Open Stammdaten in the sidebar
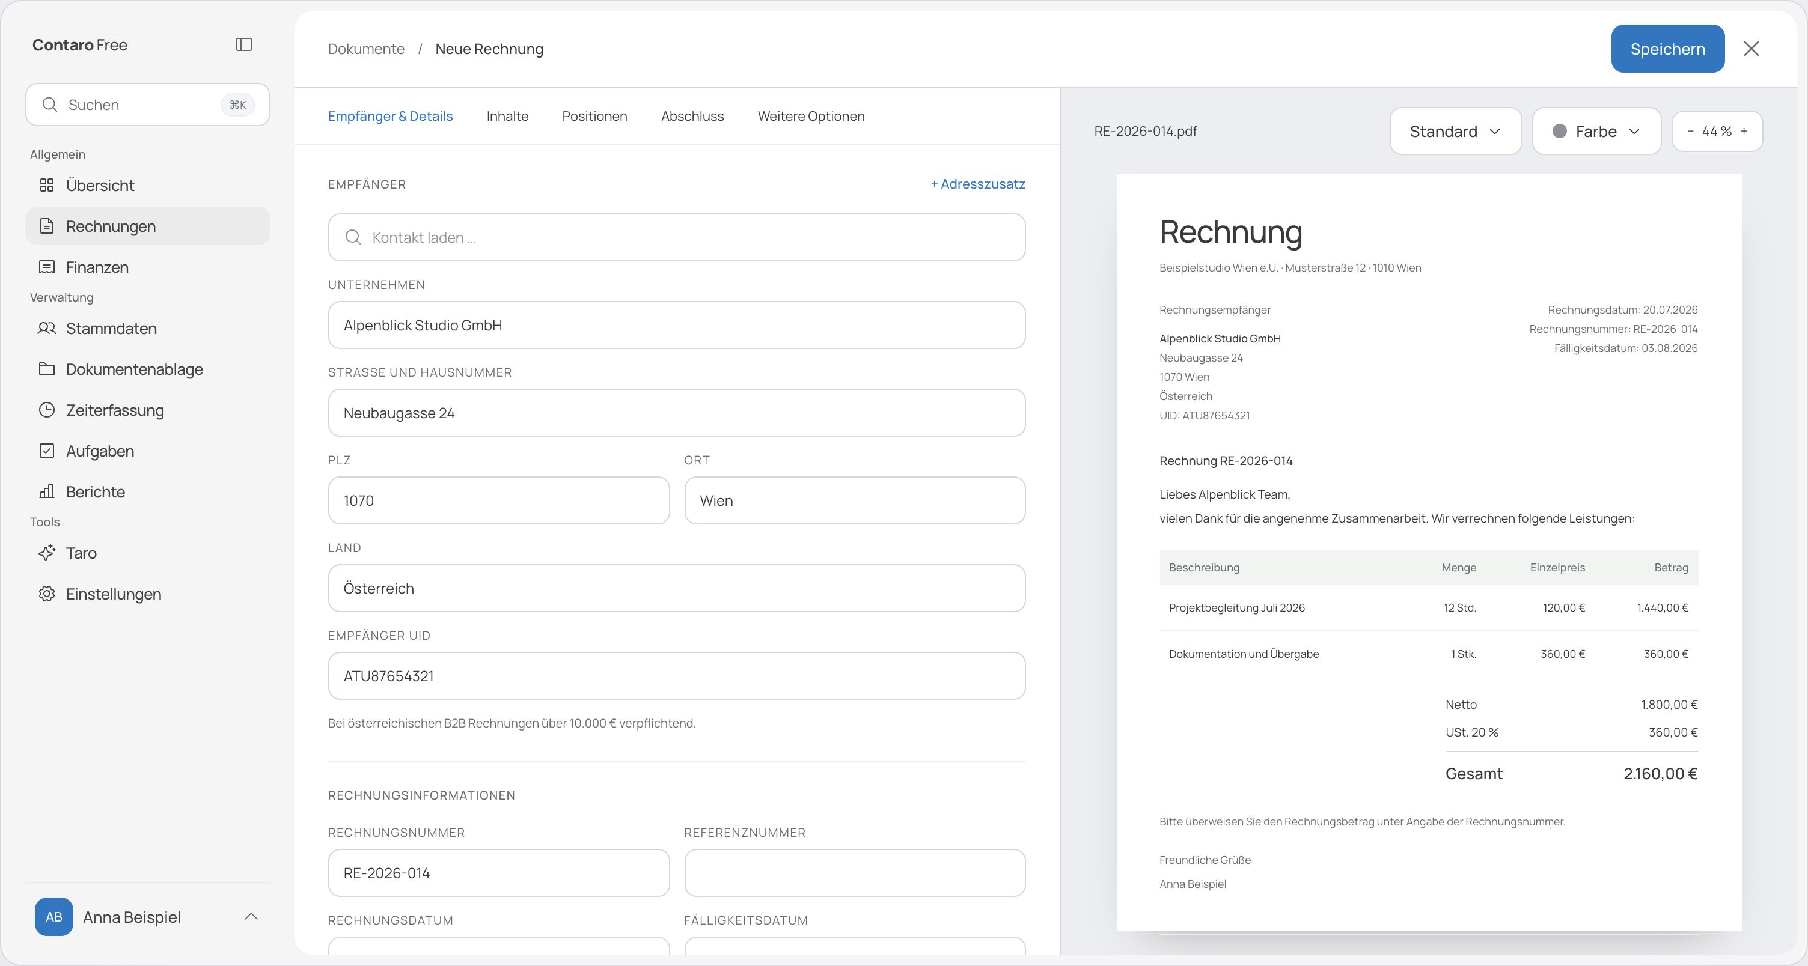1808x966 pixels. (147, 329)
